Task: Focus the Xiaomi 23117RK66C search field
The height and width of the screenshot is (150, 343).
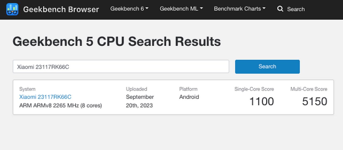Action: (x=121, y=67)
